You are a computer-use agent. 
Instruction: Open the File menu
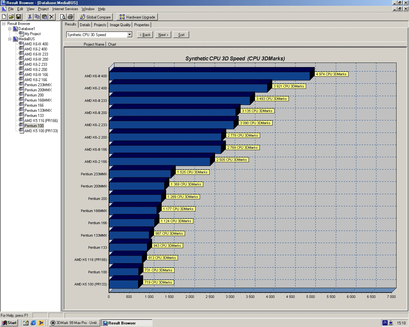[x=11, y=9]
